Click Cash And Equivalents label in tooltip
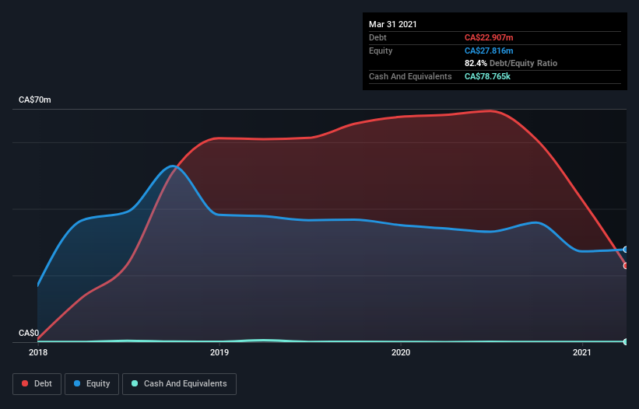The image size is (639, 409). pyautogui.click(x=410, y=76)
